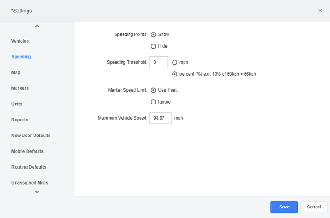Image resolution: width=330 pixels, height=218 pixels.
Task: Open the Map settings section
Action: pos(16,72)
